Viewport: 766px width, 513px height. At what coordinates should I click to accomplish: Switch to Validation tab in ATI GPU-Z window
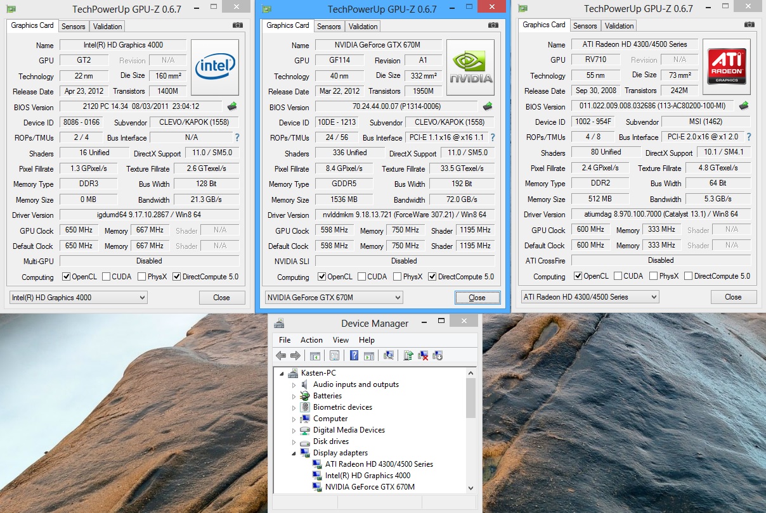tap(620, 25)
